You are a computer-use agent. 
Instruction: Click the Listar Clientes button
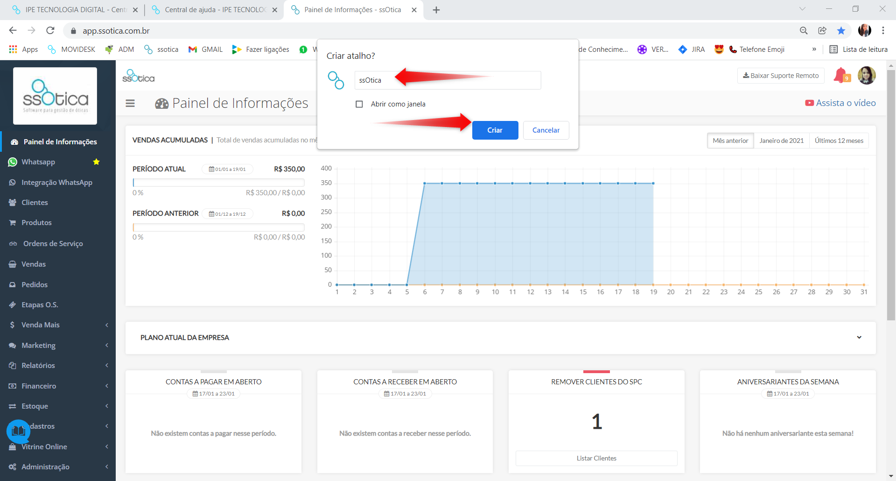[596, 459]
